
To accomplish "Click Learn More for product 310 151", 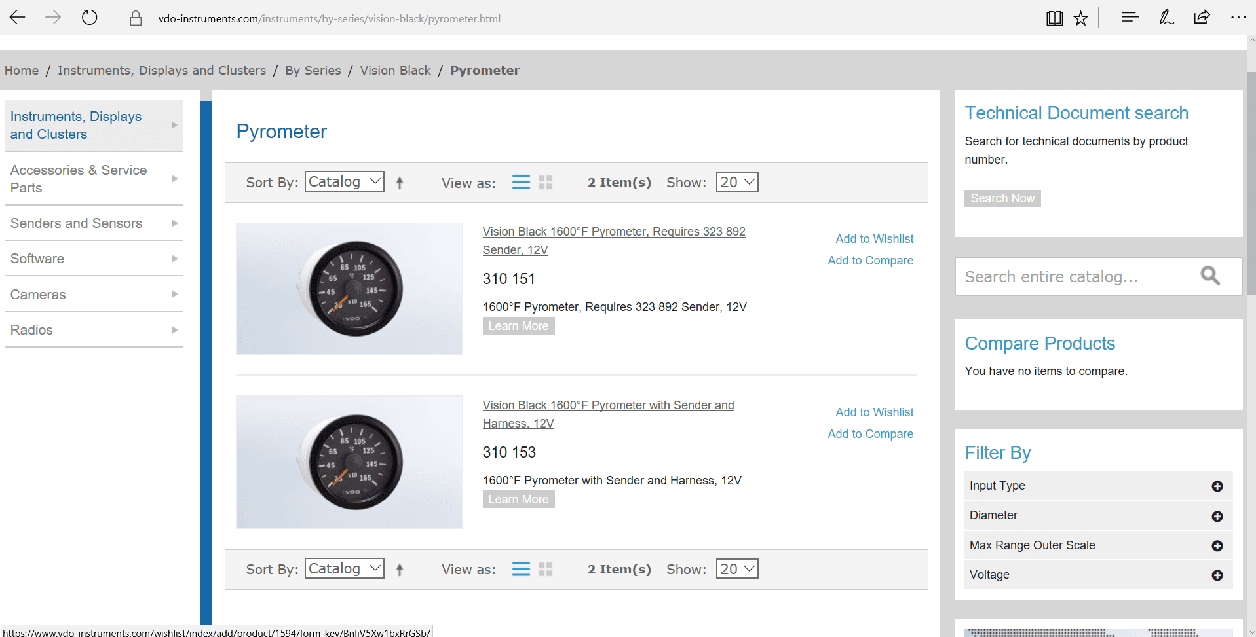I will coord(518,326).
